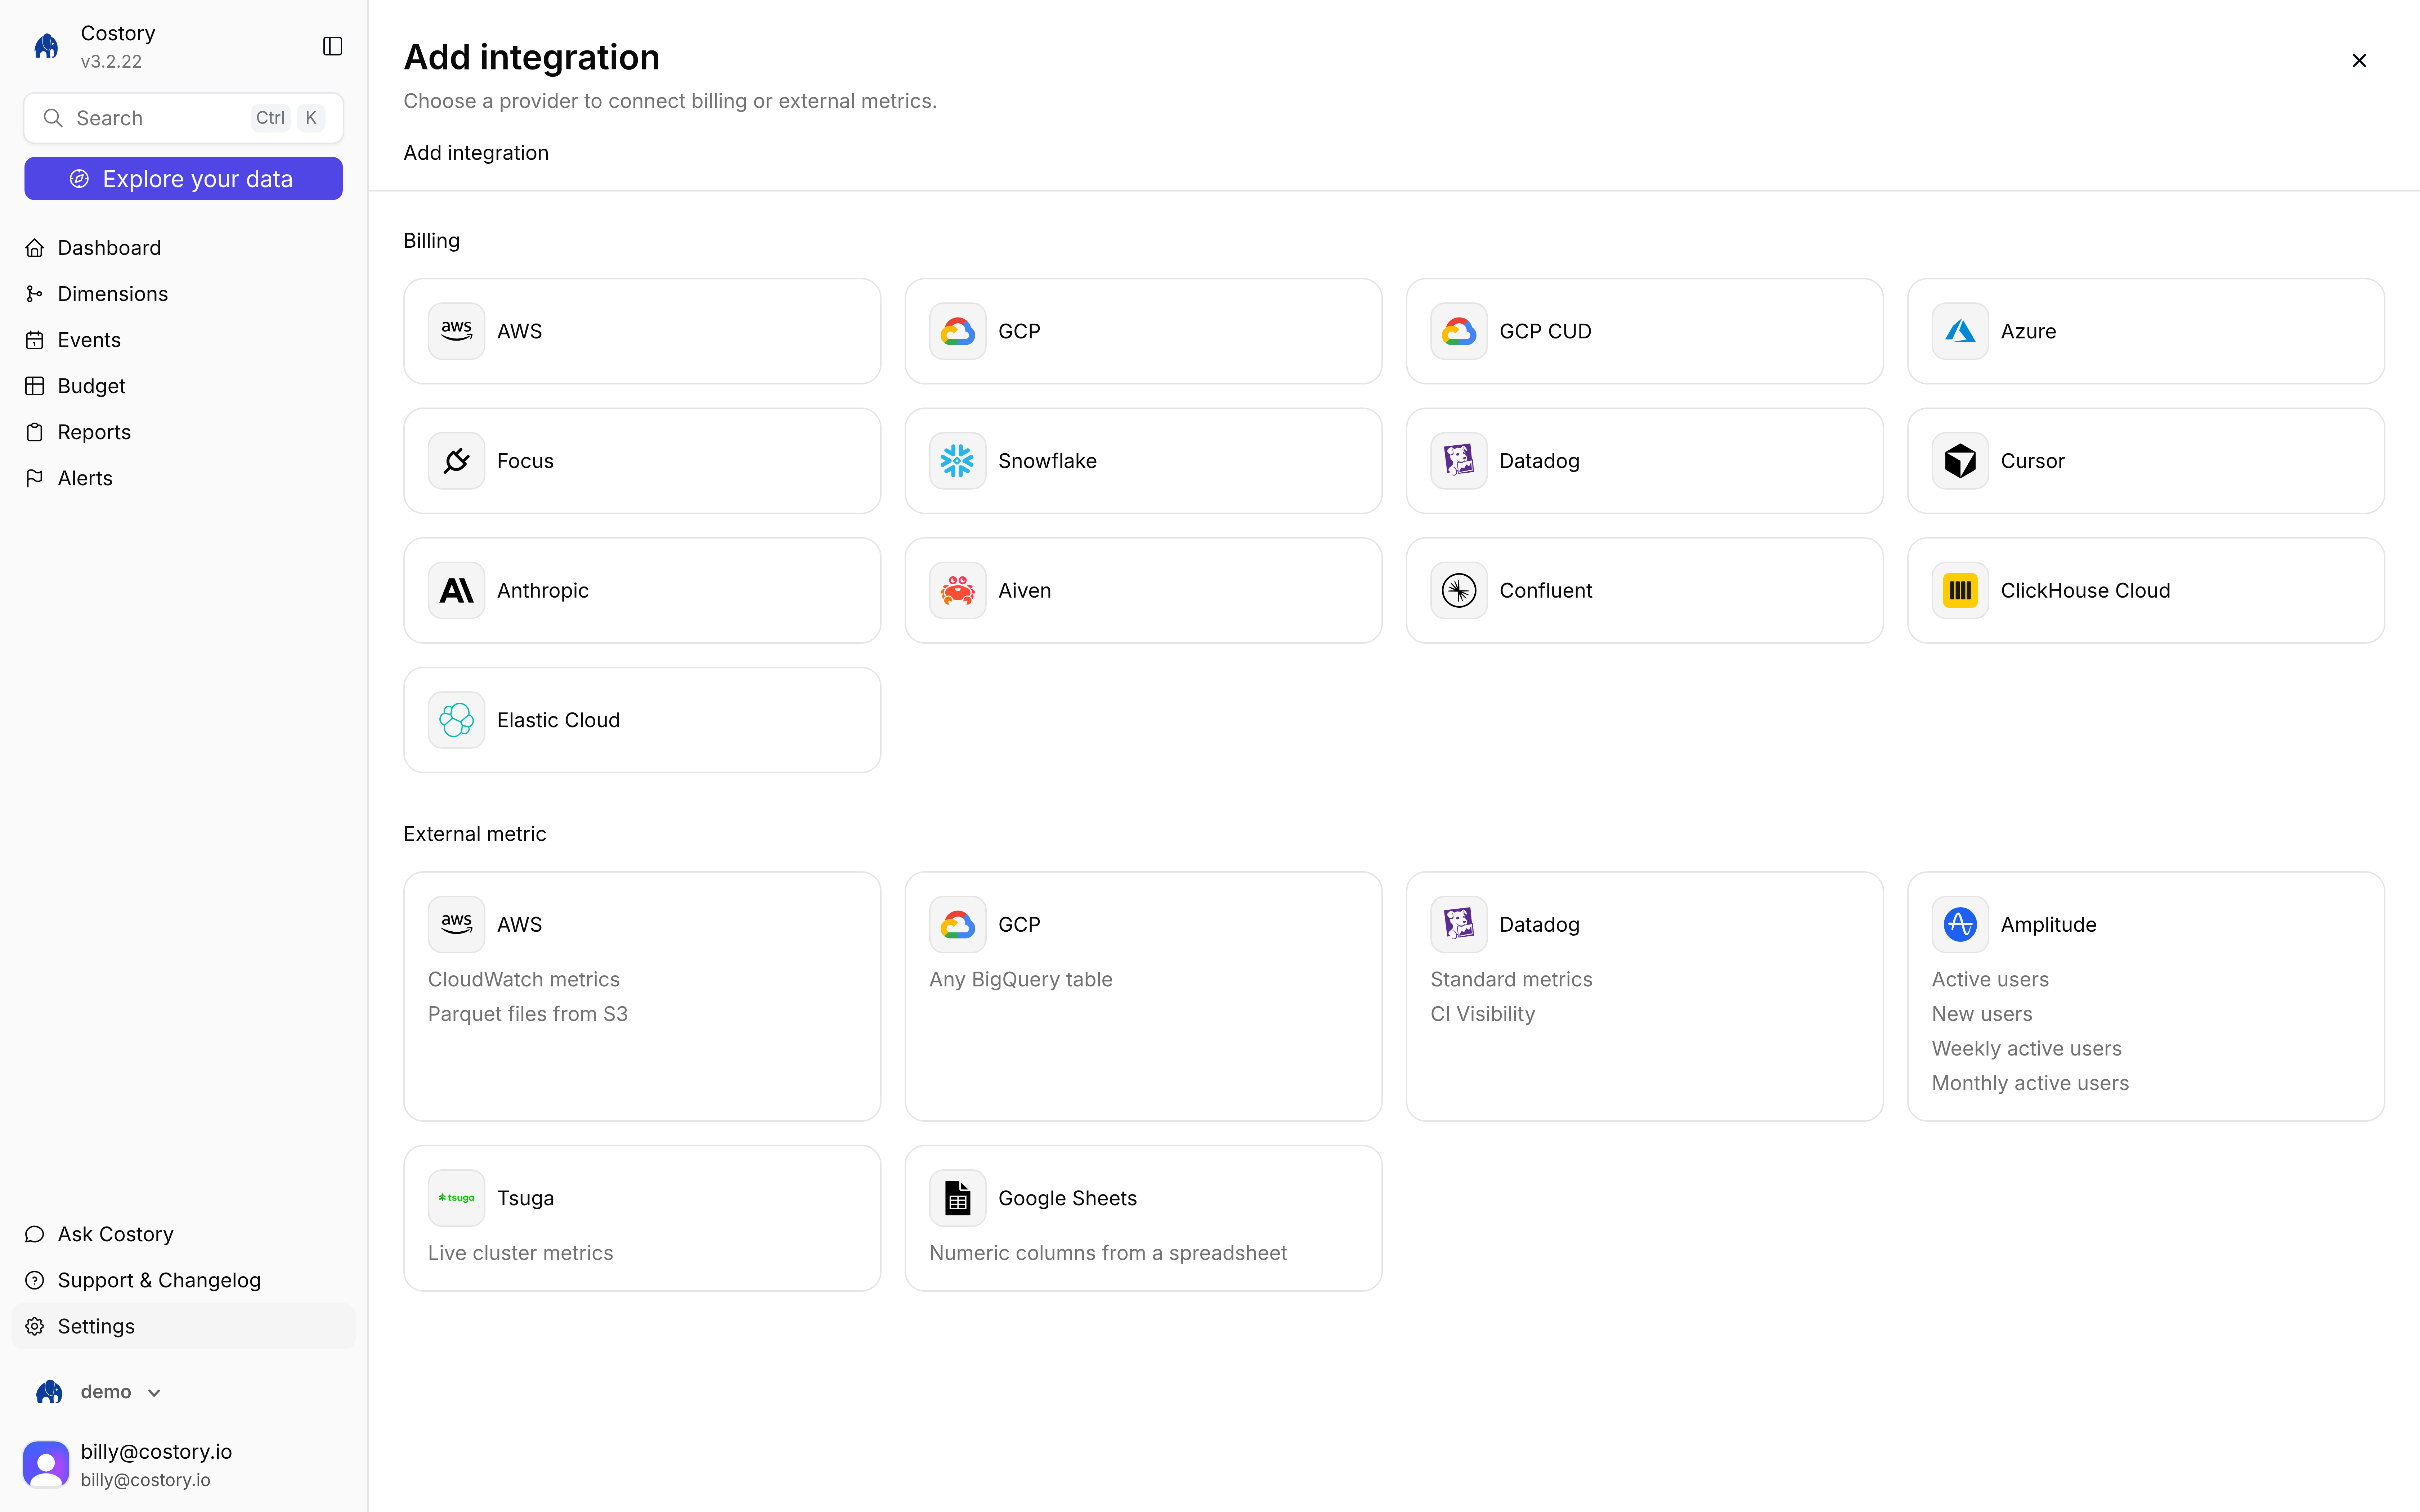Click the GCP CUD logo icon
Image resolution: width=2420 pixels, height=1512 pixels.
pos(1458,331)
